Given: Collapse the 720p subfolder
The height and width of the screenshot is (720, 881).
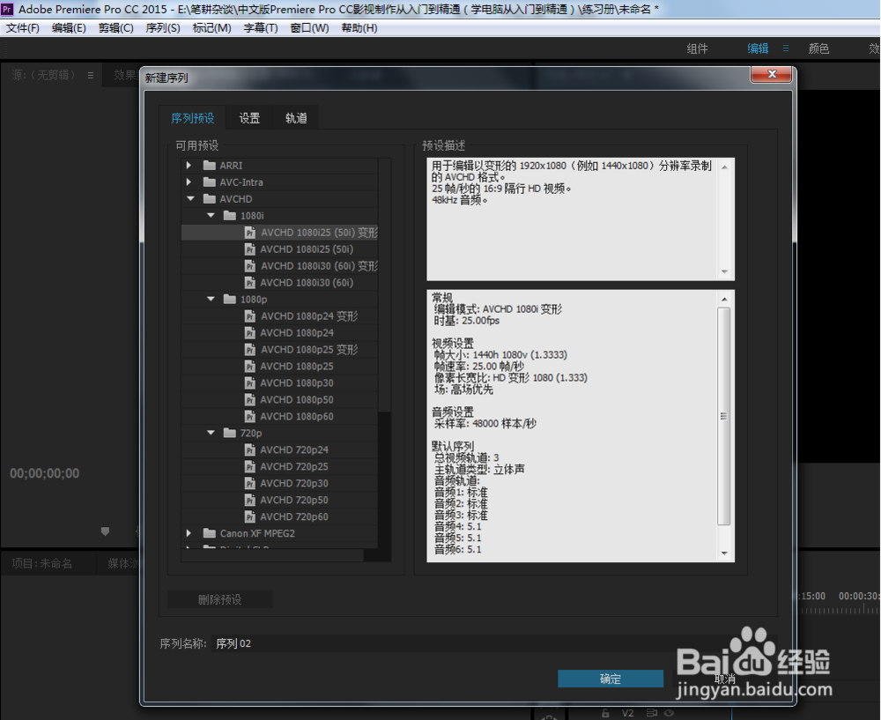Looking at the screenshot, I should [211, 433].
